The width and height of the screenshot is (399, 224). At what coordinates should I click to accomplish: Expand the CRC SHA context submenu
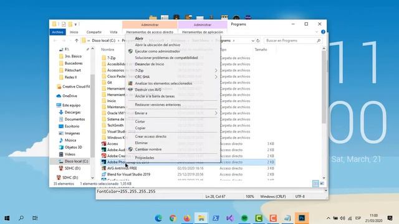[216, 77]
